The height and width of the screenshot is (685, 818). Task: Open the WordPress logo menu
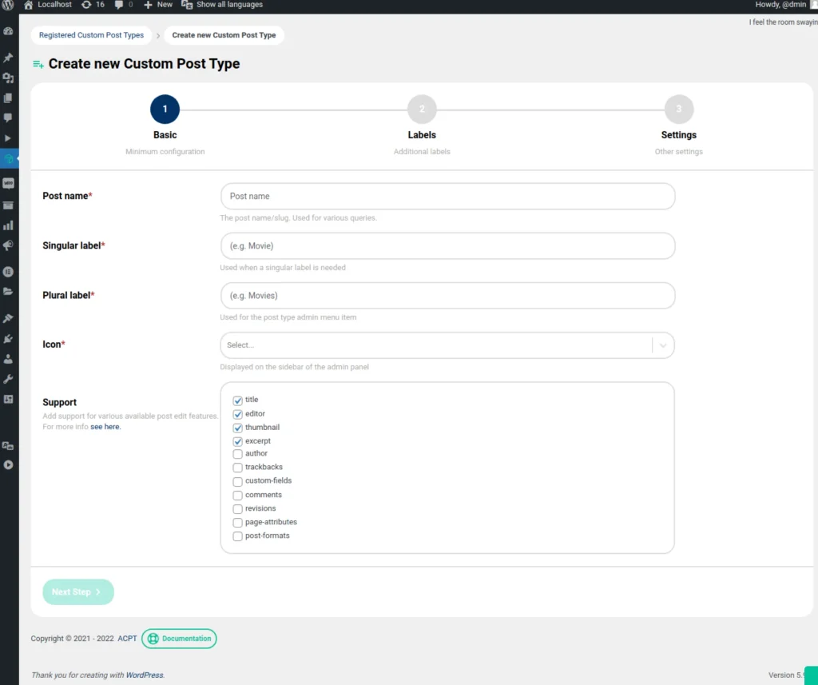coord(8,5)
